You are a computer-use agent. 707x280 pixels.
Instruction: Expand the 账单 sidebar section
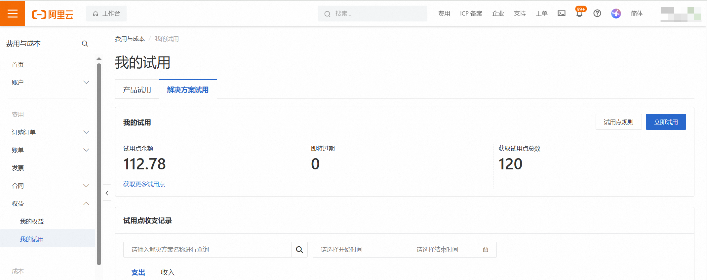[x=48, y=150]
